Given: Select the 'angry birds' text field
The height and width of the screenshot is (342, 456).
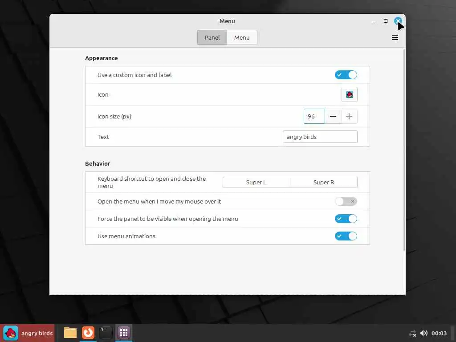Looking at the screenshot, I should (320, 137).
